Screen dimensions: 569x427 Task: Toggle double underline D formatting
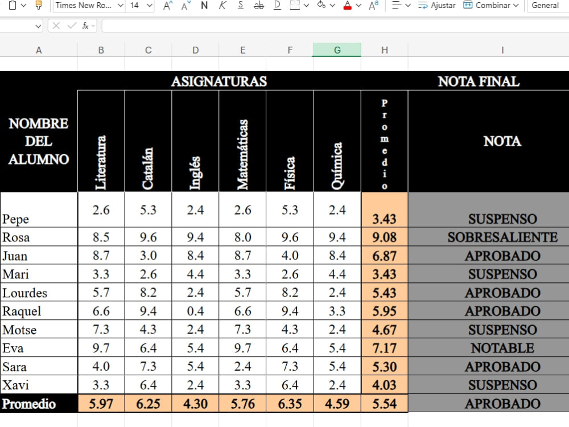click(x=277, y=6)
